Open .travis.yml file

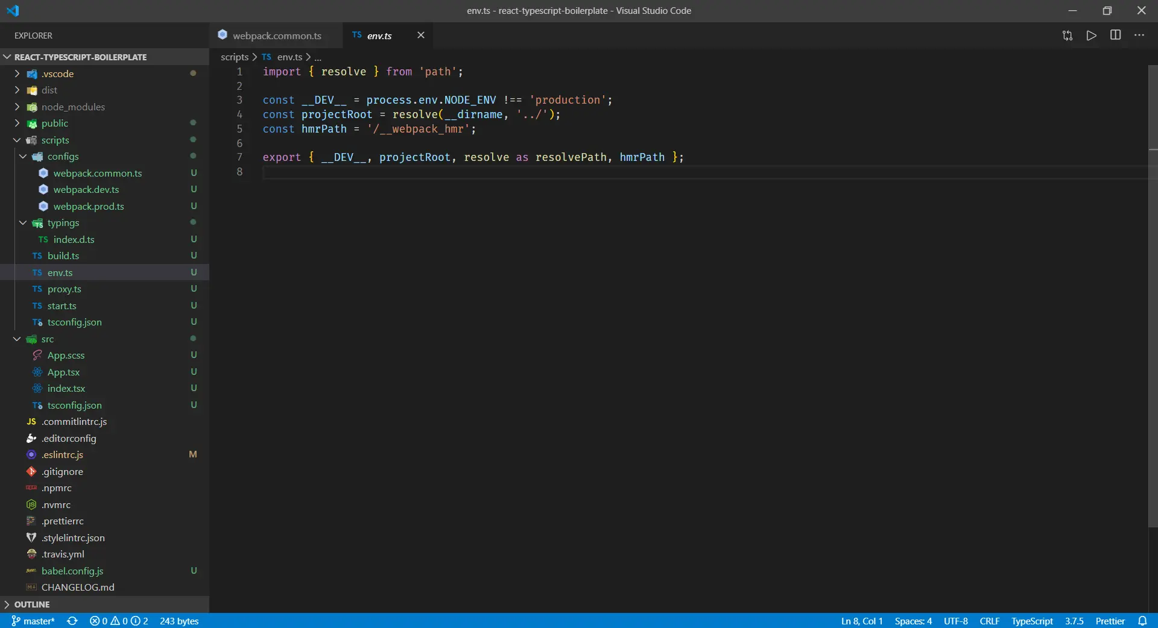104,554
